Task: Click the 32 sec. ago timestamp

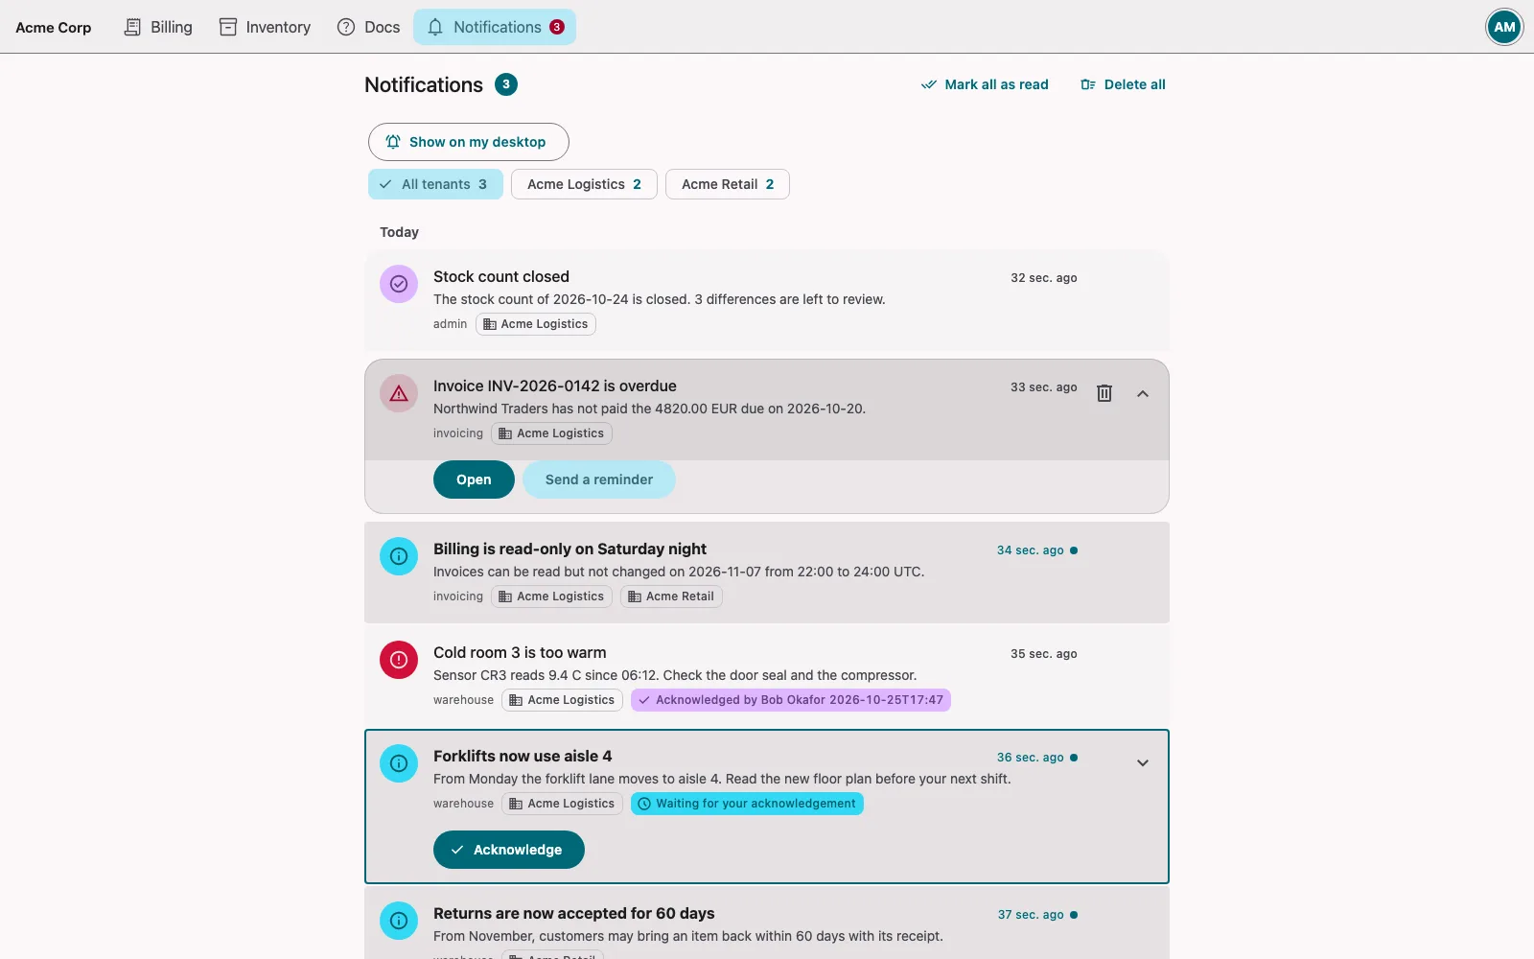Action: point(1044,278)
